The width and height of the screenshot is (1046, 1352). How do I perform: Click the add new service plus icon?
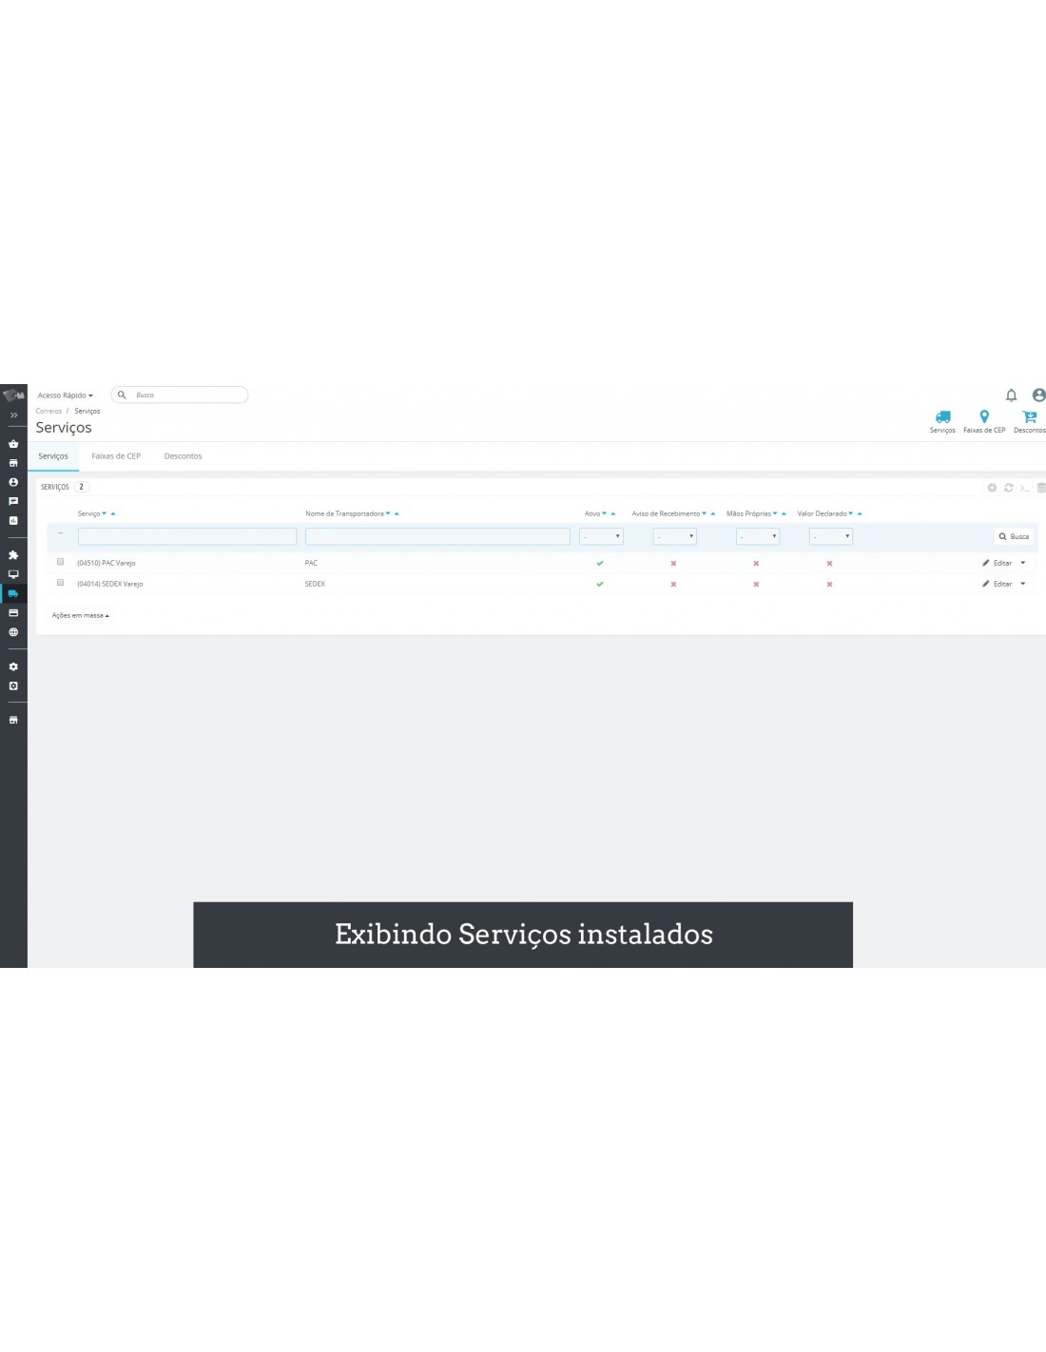[992, 488]
